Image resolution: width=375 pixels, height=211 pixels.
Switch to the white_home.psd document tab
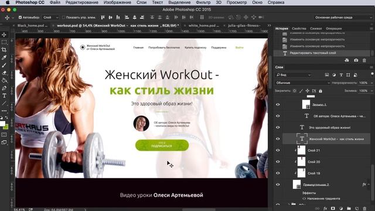click(x=203, y=25)
